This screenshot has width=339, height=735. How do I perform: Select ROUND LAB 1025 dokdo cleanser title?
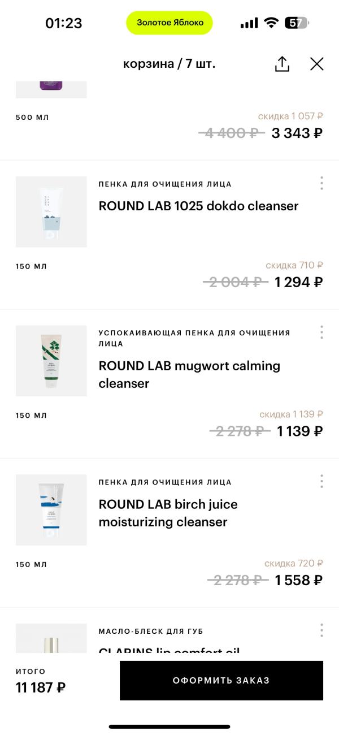(x=198, y=206)
